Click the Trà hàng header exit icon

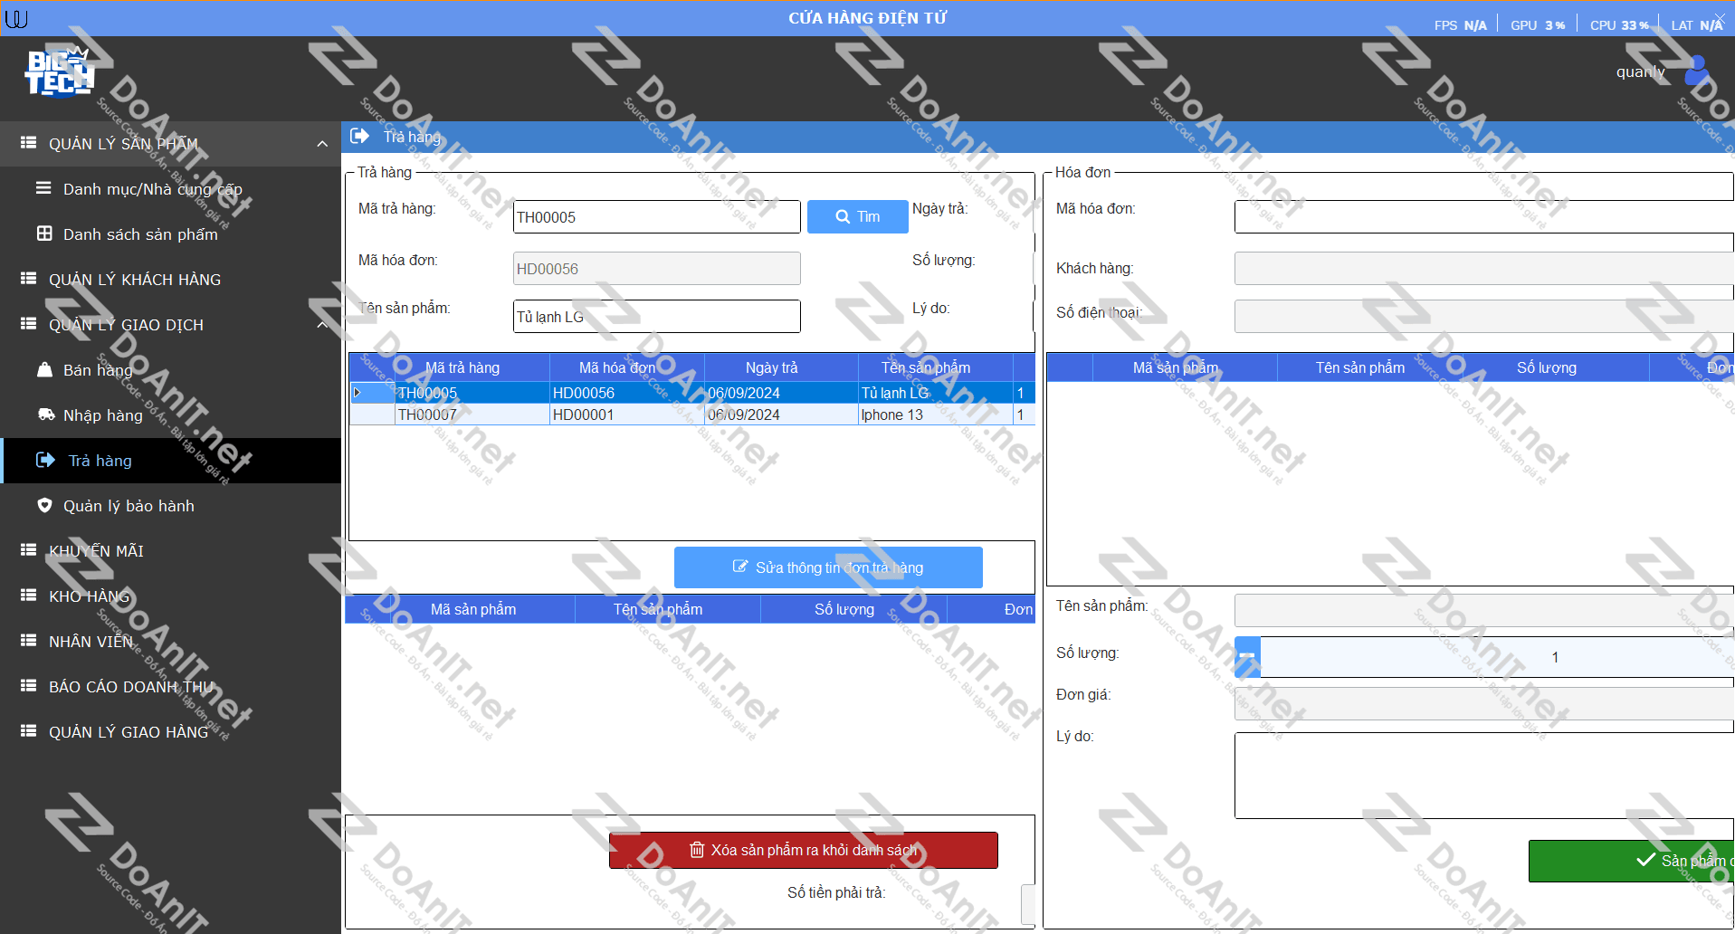(359, 137)
